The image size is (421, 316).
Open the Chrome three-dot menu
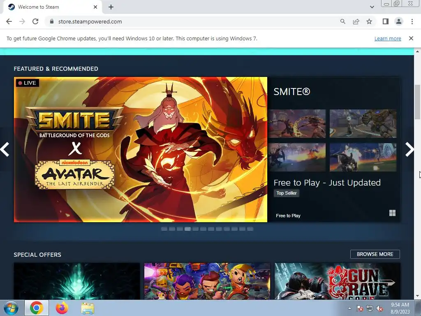click(412, 21)
